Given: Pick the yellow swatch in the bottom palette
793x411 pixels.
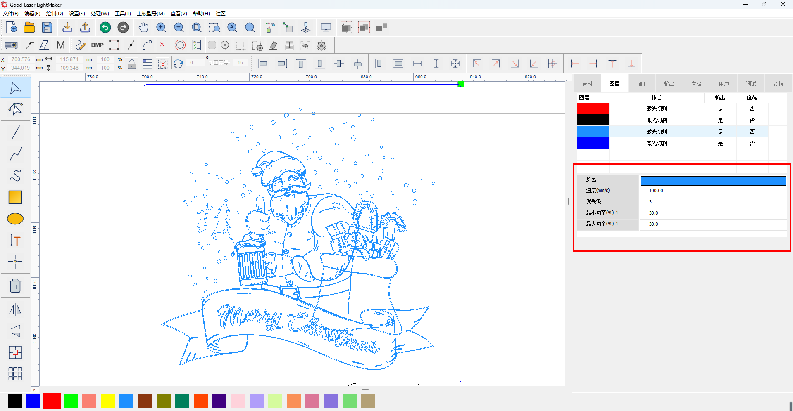Looking at the screenshot, I should [x=108, y=401].
